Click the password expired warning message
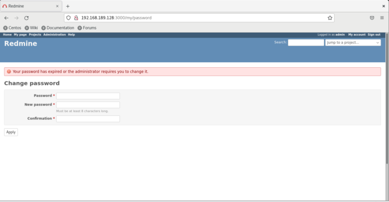 point(81,72)
